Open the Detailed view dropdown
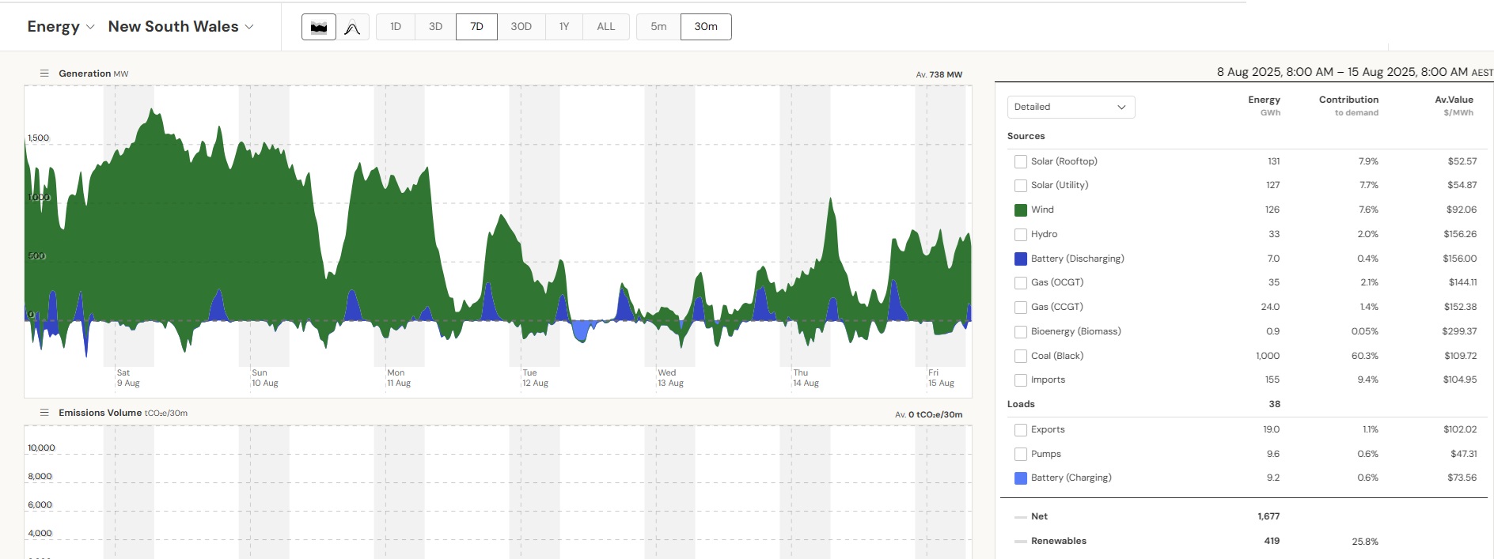 coord(1071,107)
